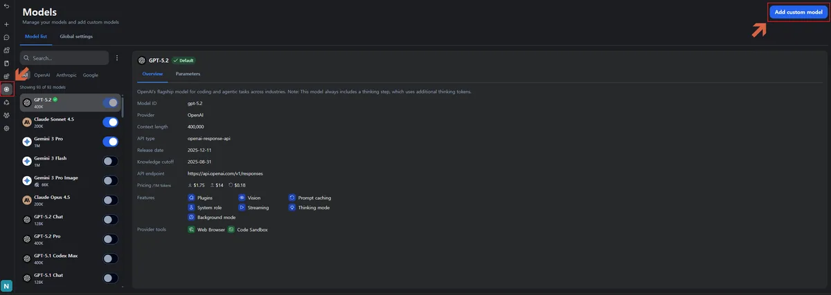Open the Overview tab
The image size is (831, 295).
click(152, 73)
